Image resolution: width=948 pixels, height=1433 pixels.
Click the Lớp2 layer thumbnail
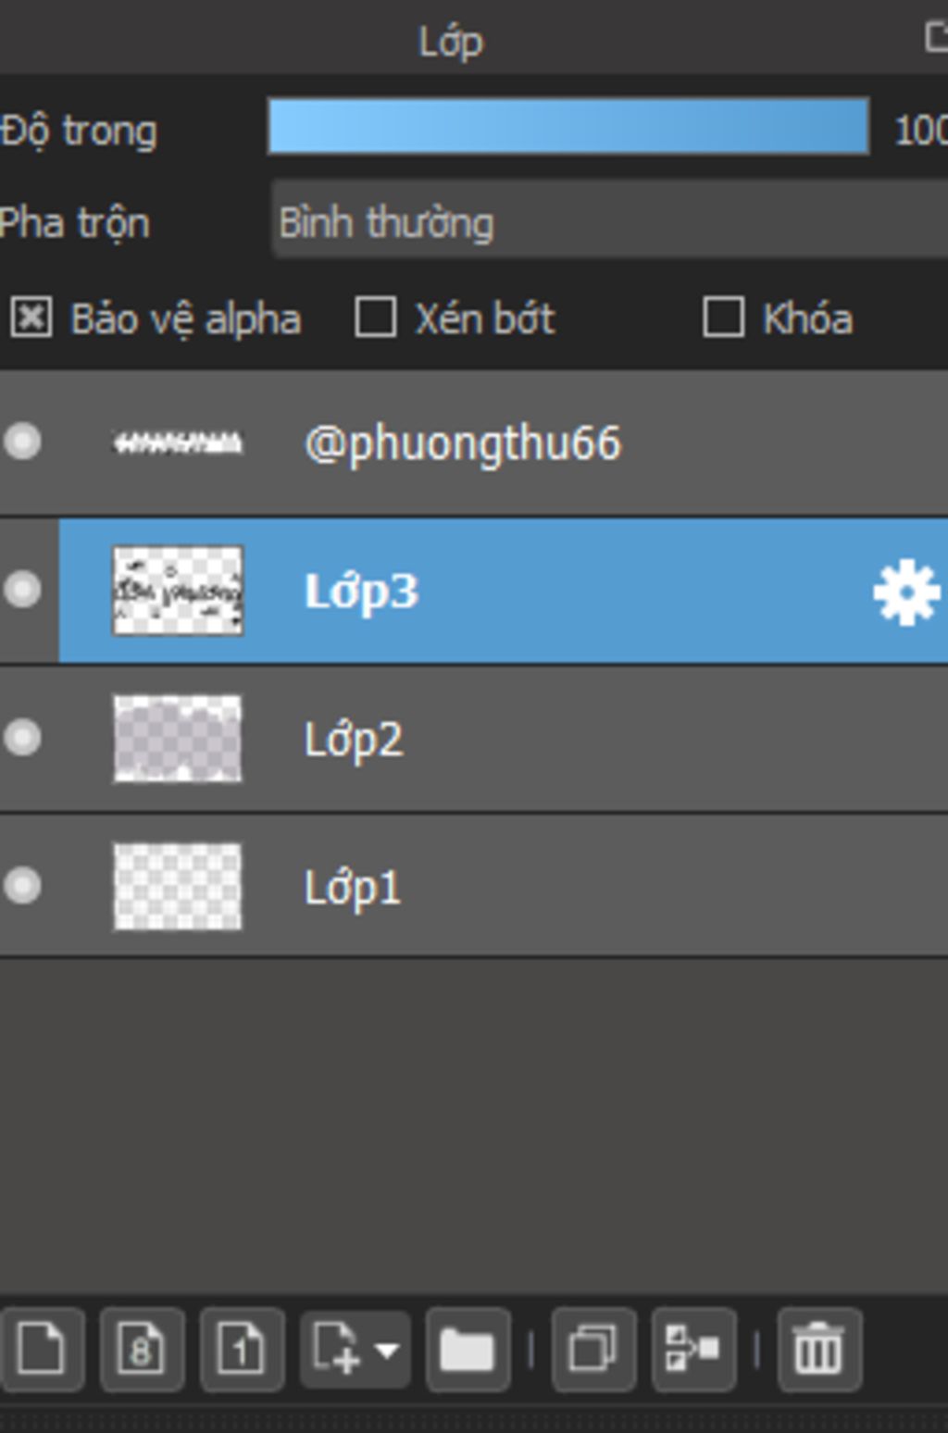(x=178, y=739)
